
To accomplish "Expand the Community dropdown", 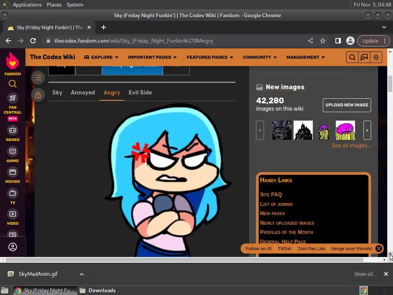I will click(x=260, y=57).
